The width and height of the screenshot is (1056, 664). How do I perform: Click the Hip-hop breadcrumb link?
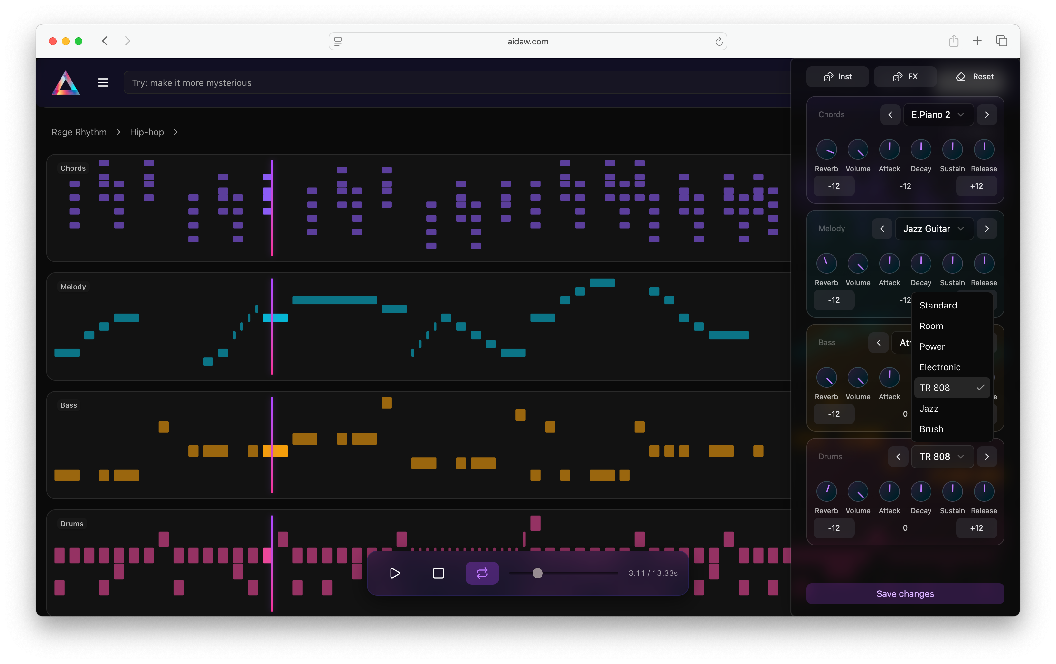point(147,132)
